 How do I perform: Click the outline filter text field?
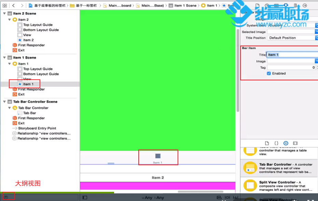tap(41, 197)
